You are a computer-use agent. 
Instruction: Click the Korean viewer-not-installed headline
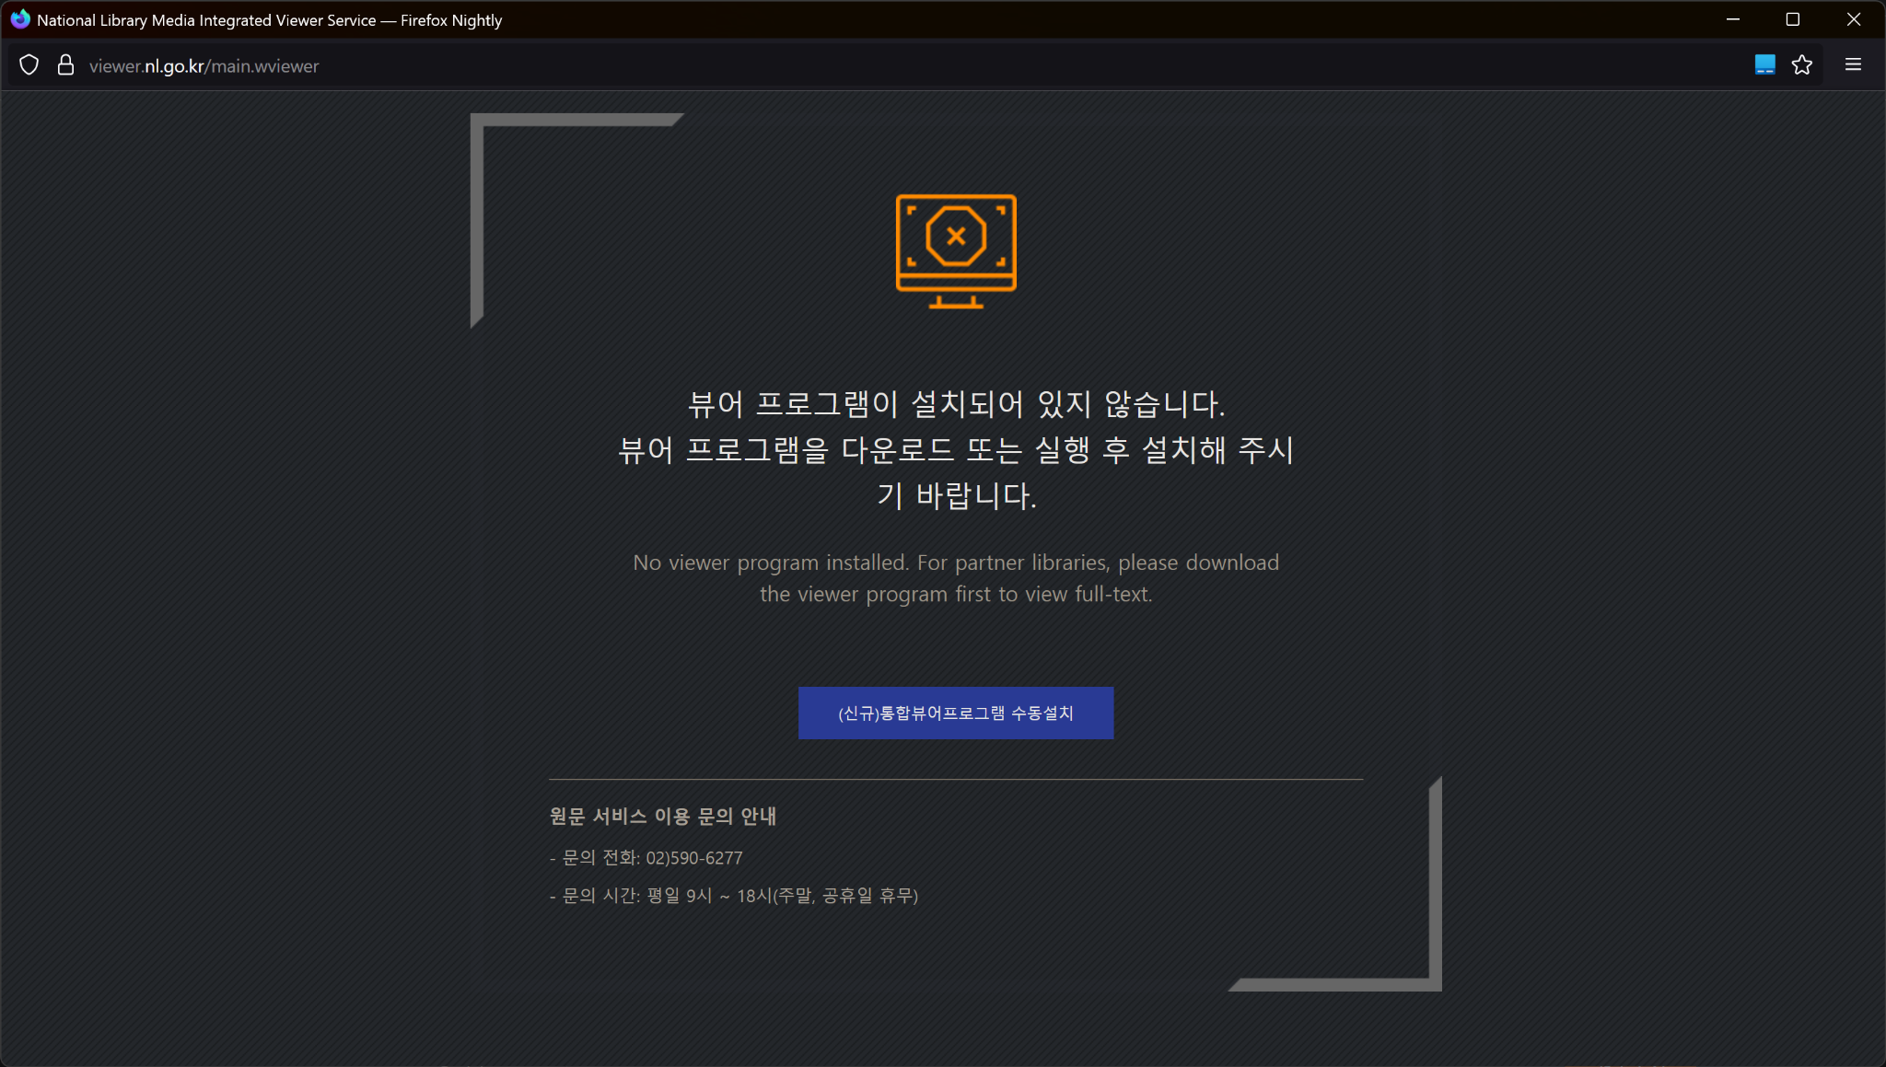[x=956, y=450]
